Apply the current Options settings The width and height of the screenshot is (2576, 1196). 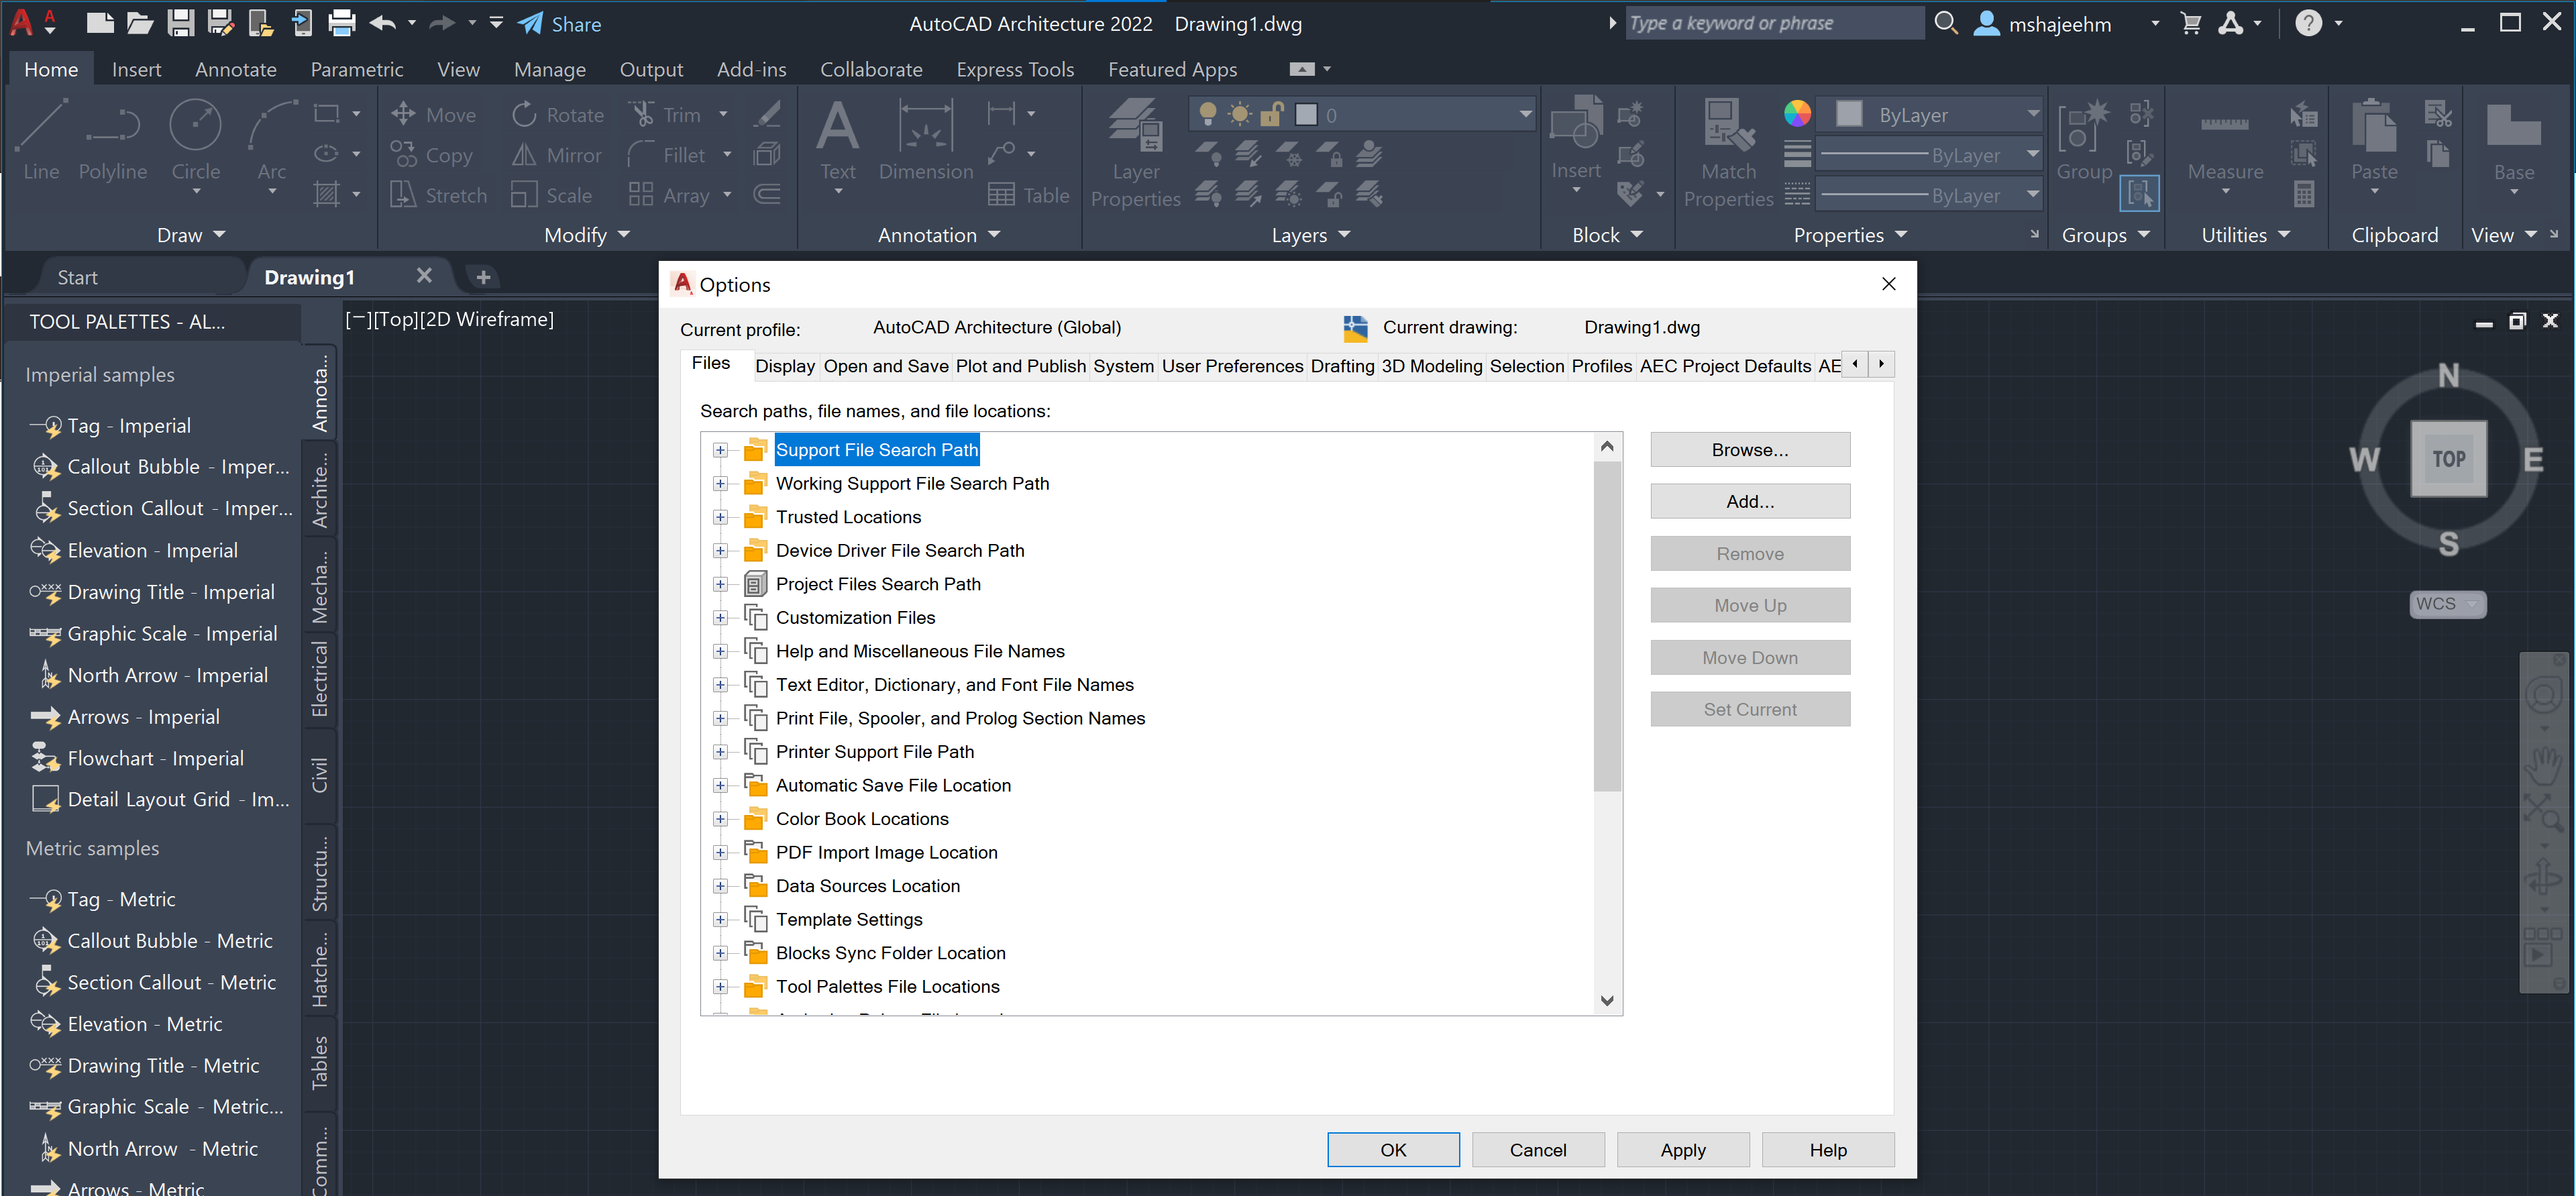(1683, 1149)
